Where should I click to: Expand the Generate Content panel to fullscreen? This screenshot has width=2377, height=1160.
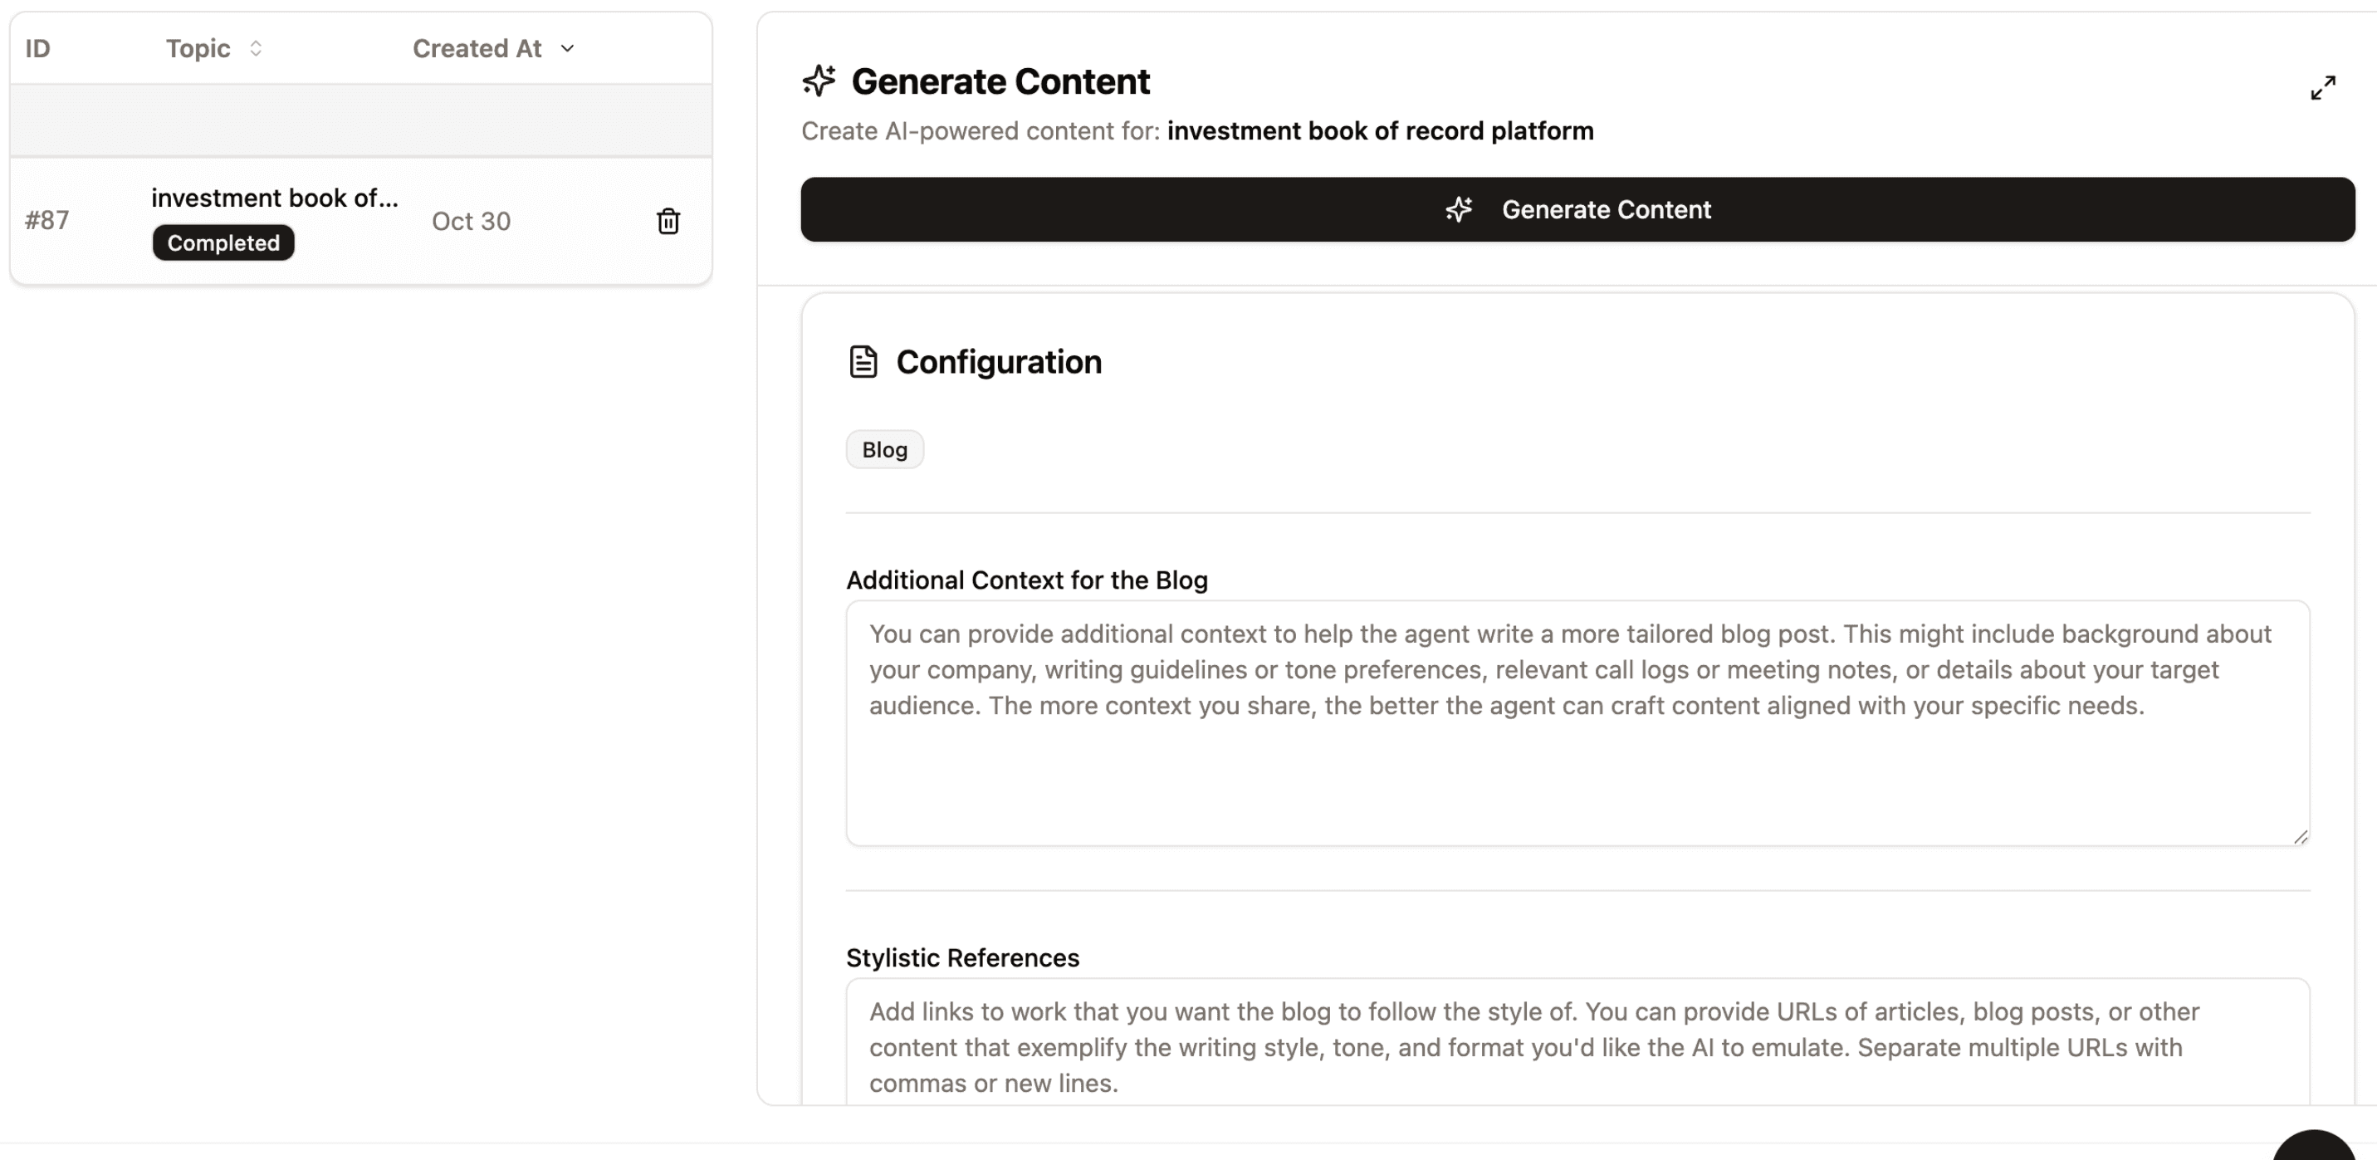click(x=2322, y=88)
